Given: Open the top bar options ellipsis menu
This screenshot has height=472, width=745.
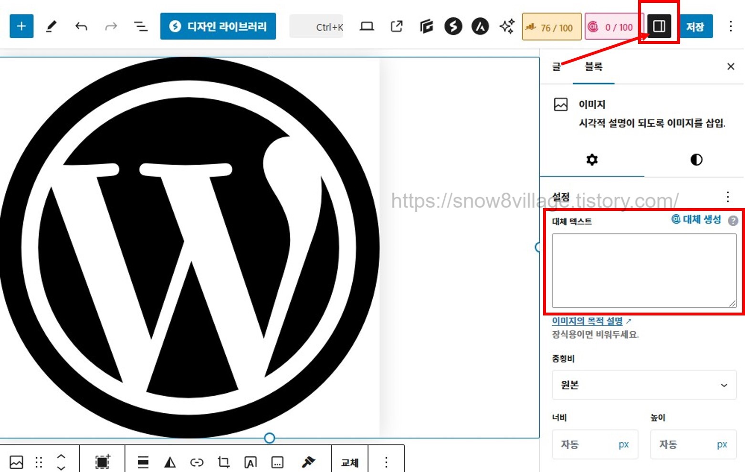Looking at the screenshot, I should click(731, 26).
